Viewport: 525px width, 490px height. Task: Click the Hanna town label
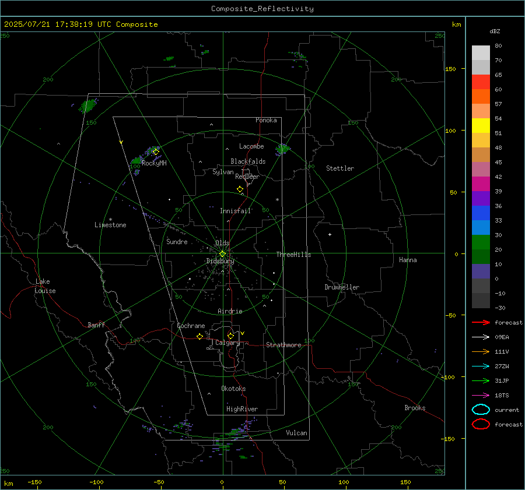pyautogui.click(x=408, y=260)
